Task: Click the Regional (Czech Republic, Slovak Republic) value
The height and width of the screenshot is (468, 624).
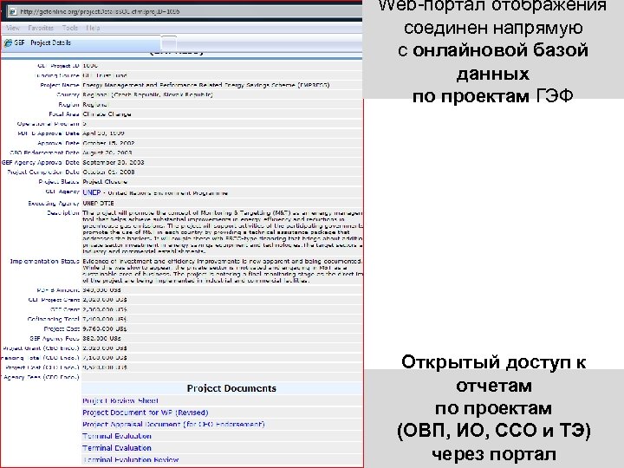Action: 147,94
